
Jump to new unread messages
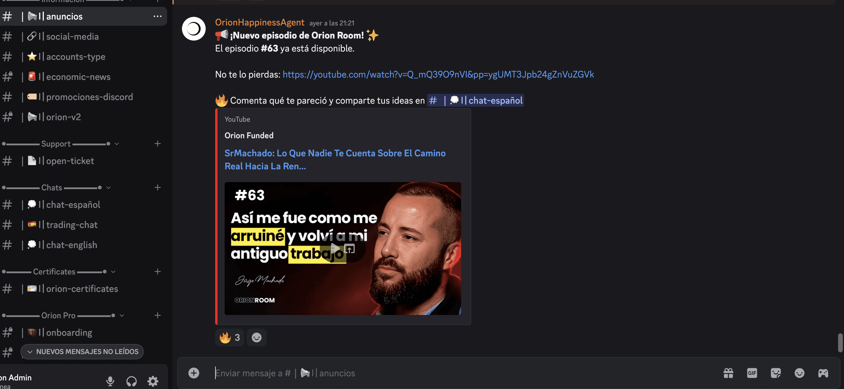(82, 352)
